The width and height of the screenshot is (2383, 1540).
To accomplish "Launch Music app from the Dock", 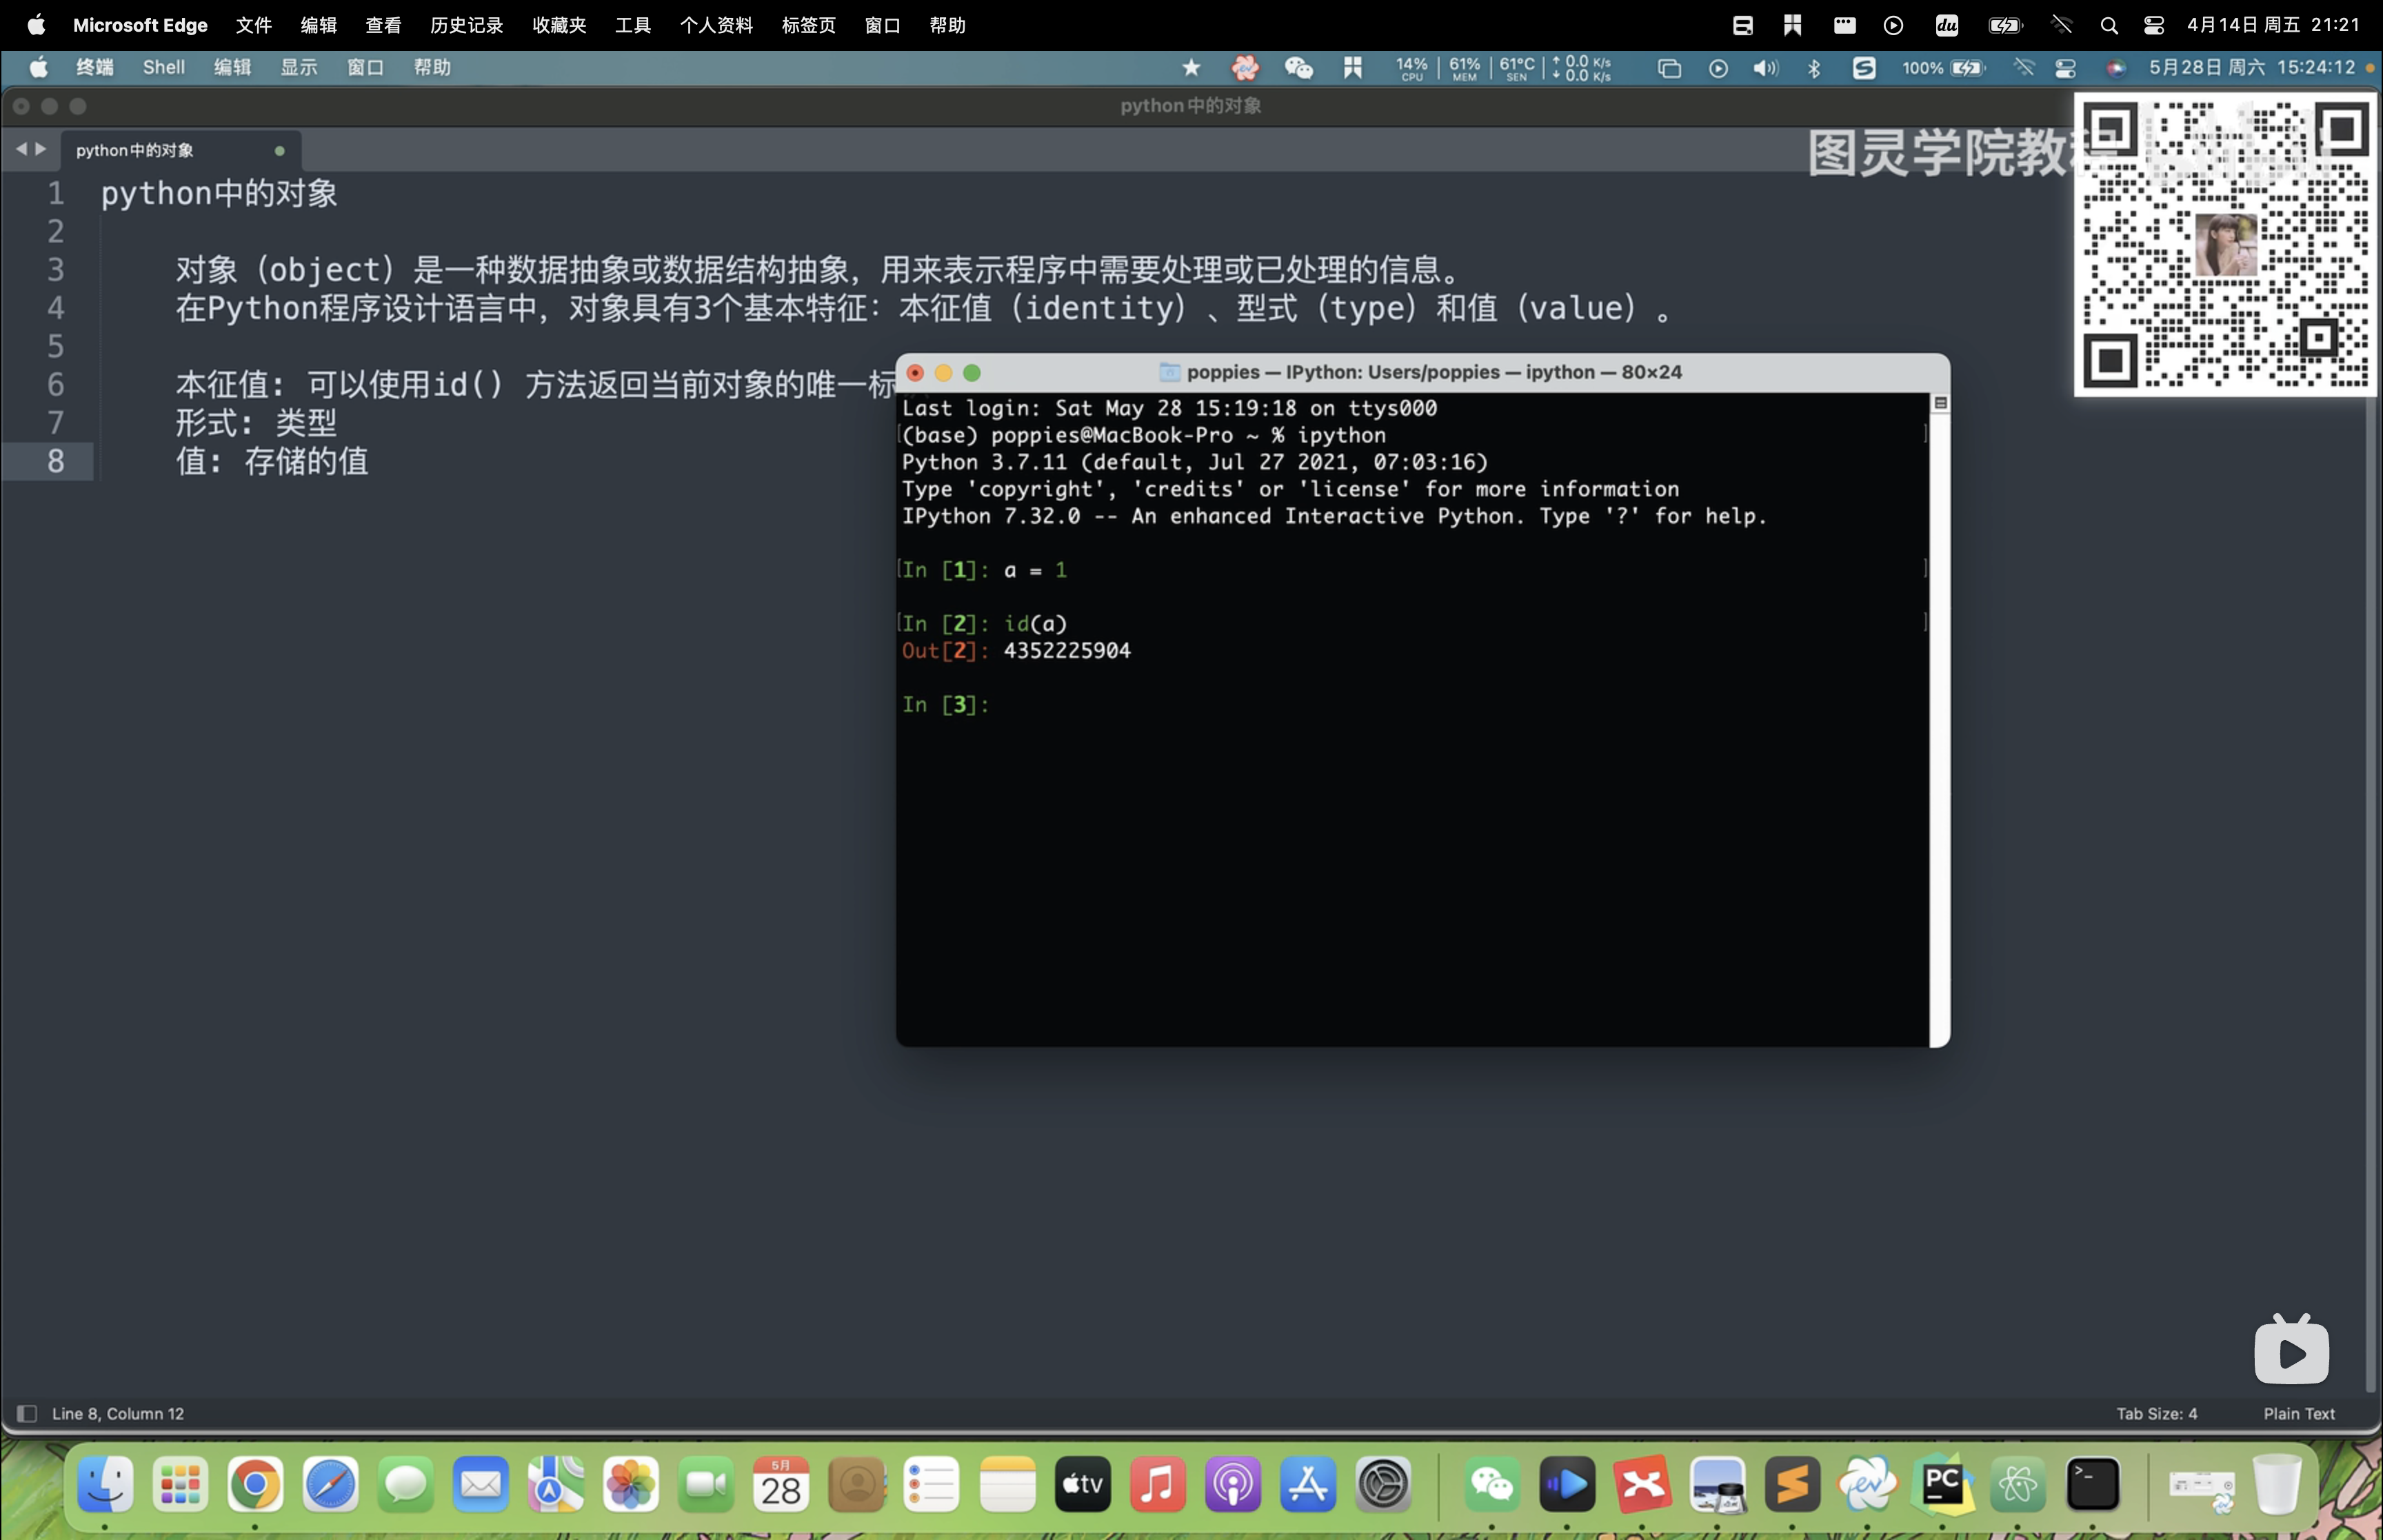I will coord(1157,1484).
